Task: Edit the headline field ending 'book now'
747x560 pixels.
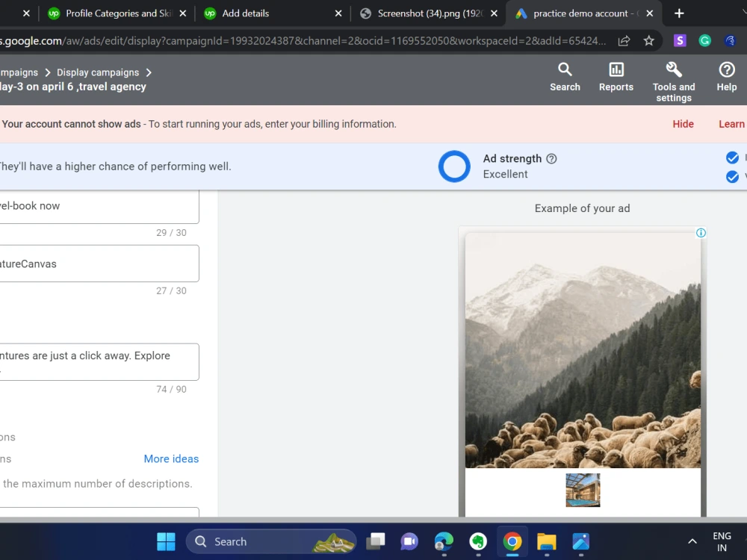Action: (99, 206)
